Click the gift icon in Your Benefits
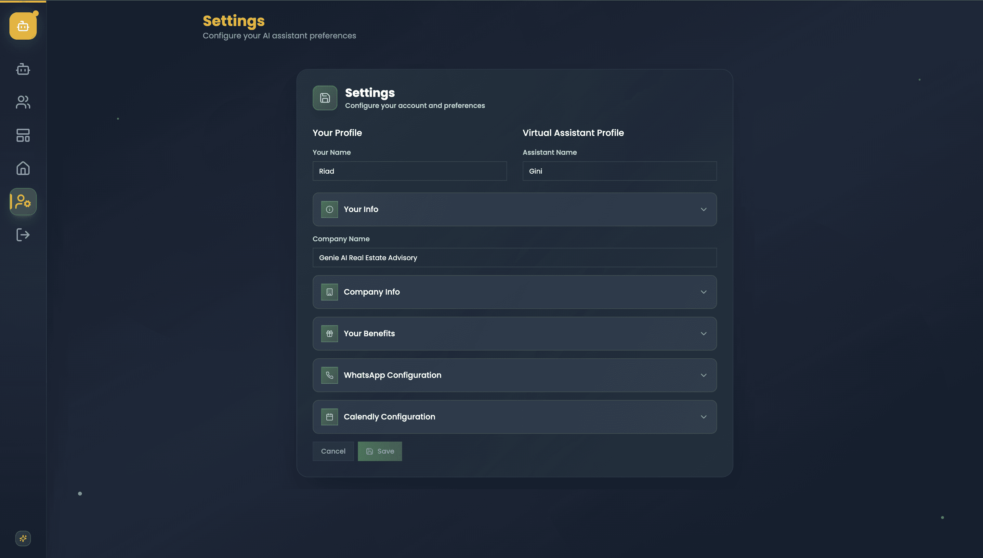 click(329, 333)
